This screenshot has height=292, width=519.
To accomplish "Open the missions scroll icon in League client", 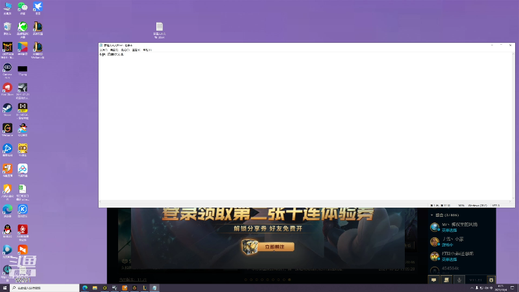I will pyautogui.click(x=446, y=280).
